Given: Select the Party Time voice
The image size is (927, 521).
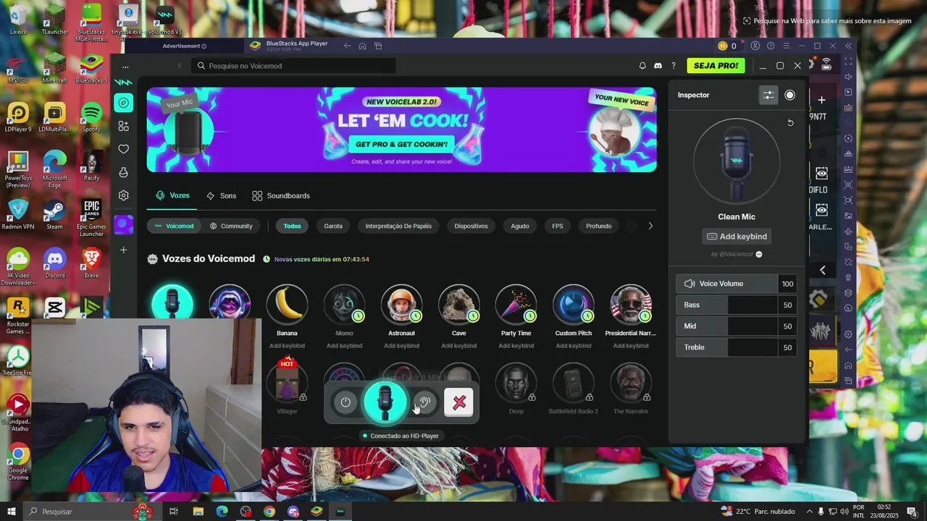Looking at the screenshot, I should 516,304.
